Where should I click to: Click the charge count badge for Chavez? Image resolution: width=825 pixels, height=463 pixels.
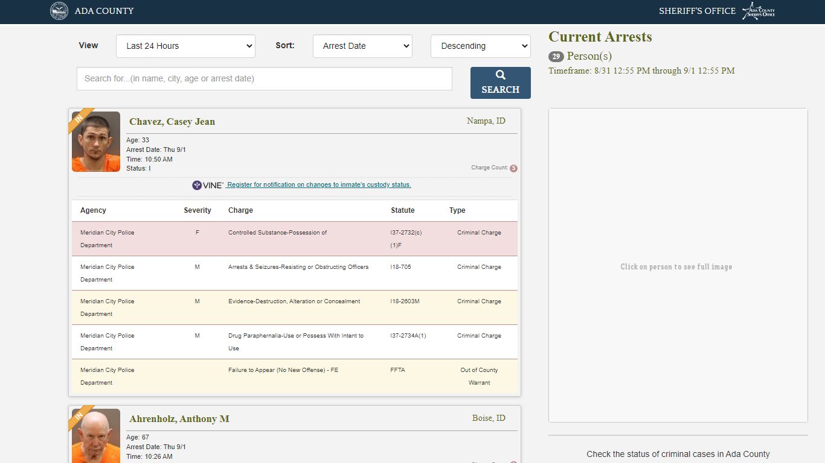pyautogui.click(x=513, y=168)
